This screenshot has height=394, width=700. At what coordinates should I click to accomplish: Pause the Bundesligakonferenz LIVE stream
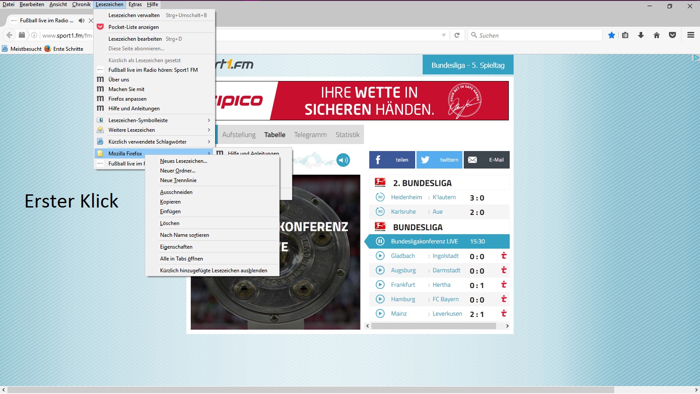point(380,241)
